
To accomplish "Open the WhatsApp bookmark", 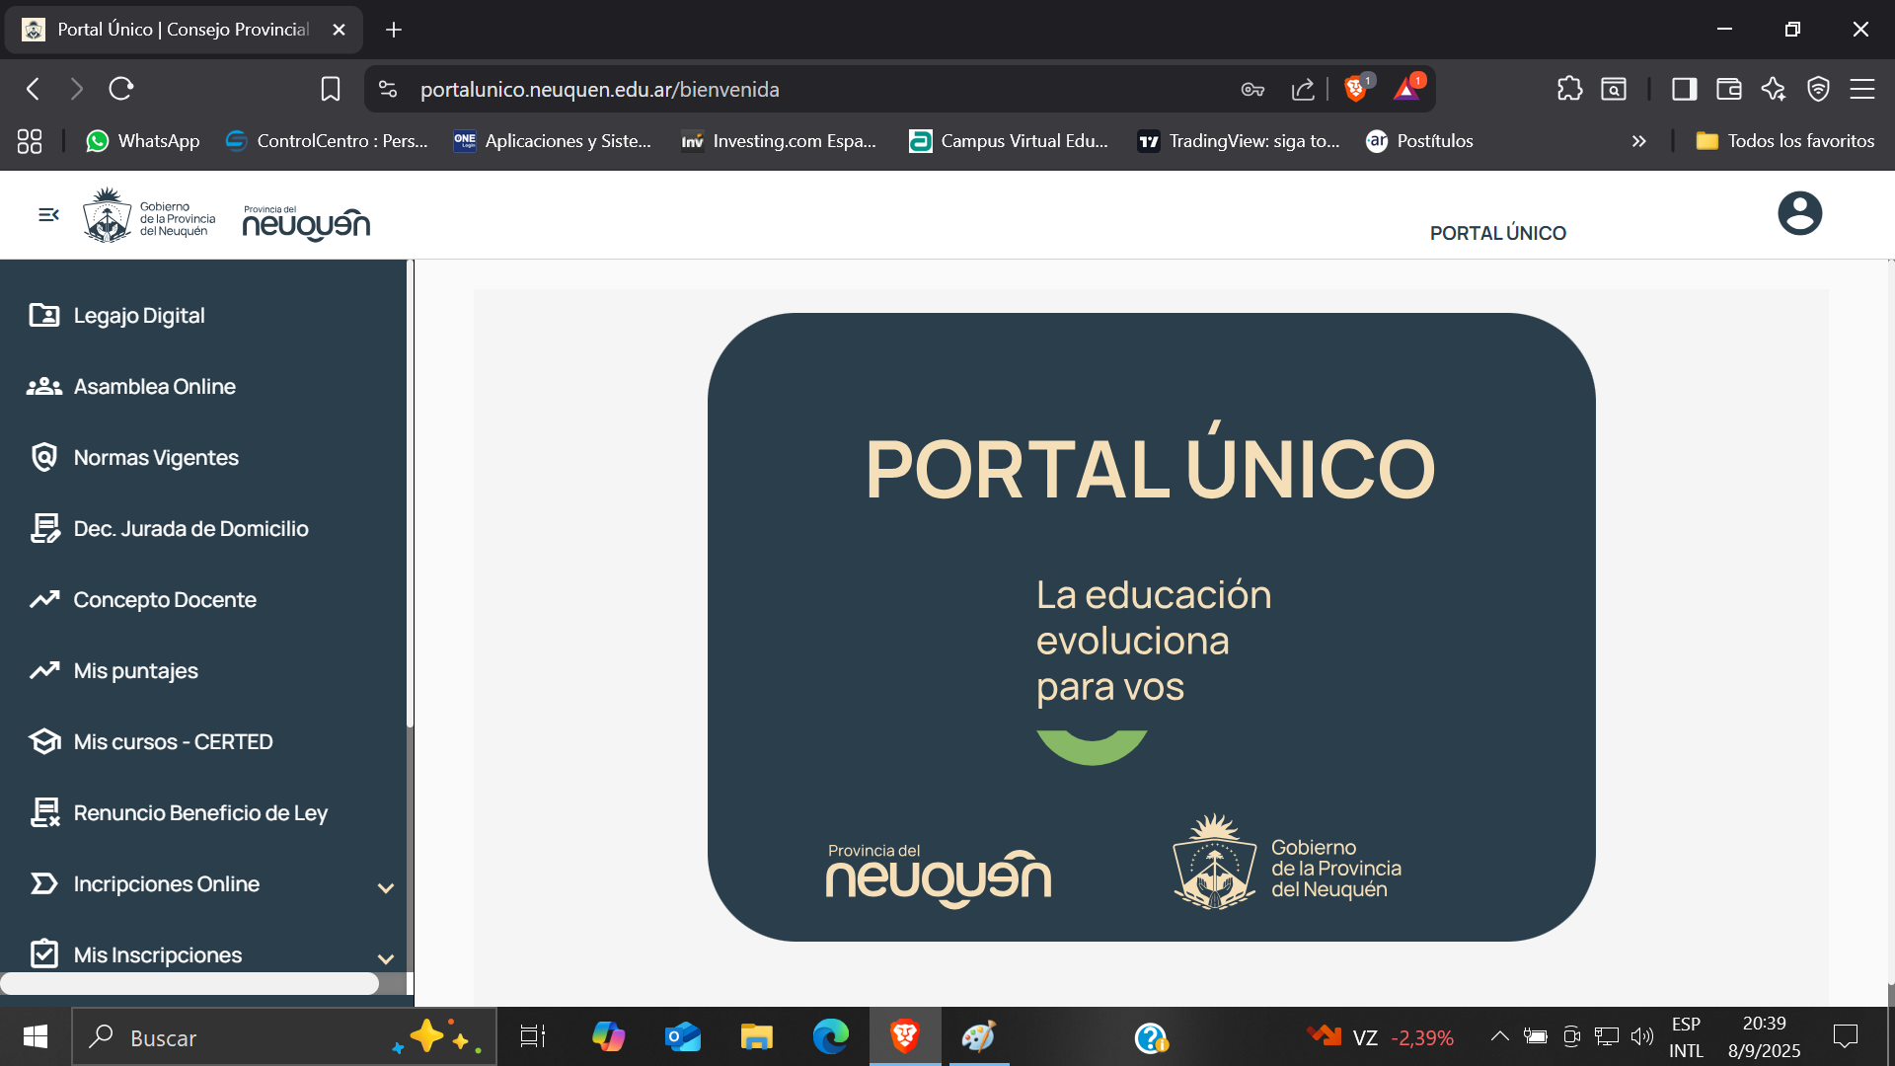I will pos(143,141).
